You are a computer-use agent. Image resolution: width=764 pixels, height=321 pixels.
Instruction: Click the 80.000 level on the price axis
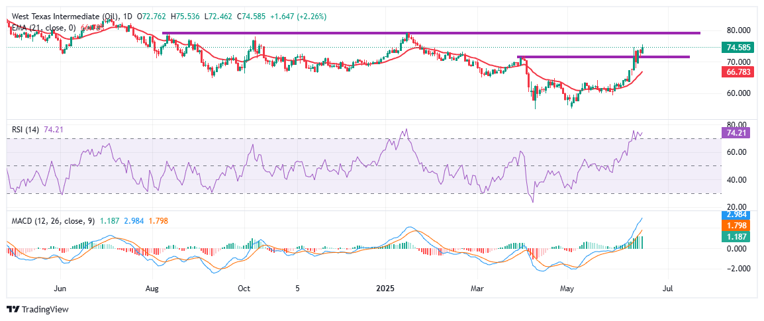[x=738, y=30]
